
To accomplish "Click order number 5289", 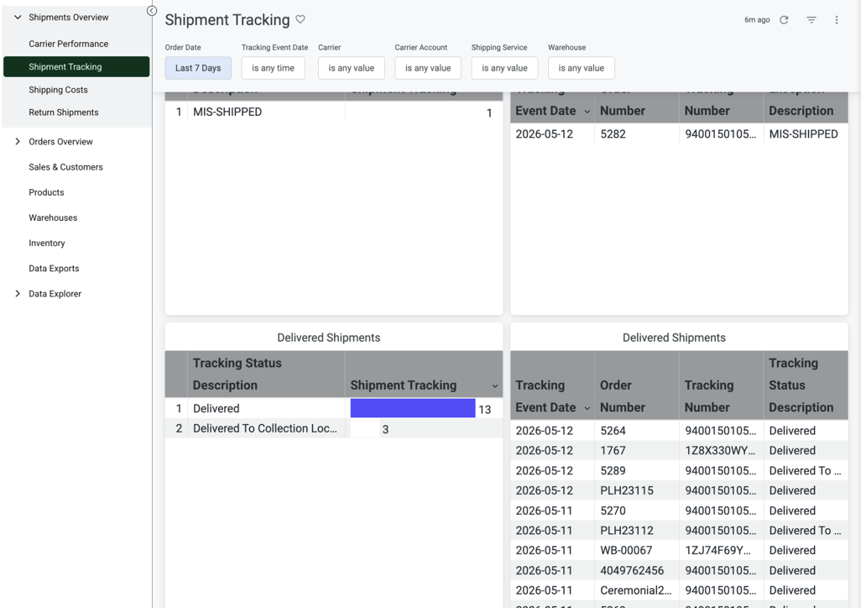I will pos(613,470).
